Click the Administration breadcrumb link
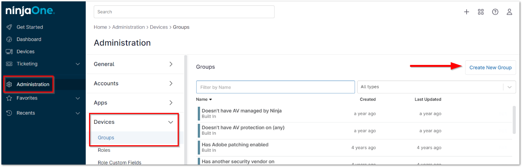Screen dimensions: 522x167 pyautogui.click(x=128, y=27)
